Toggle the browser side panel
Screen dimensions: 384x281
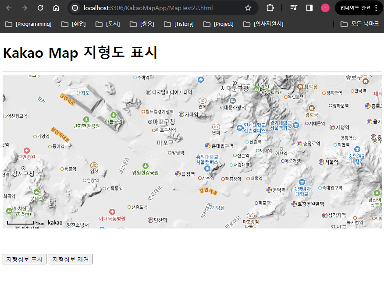point(309,8)
